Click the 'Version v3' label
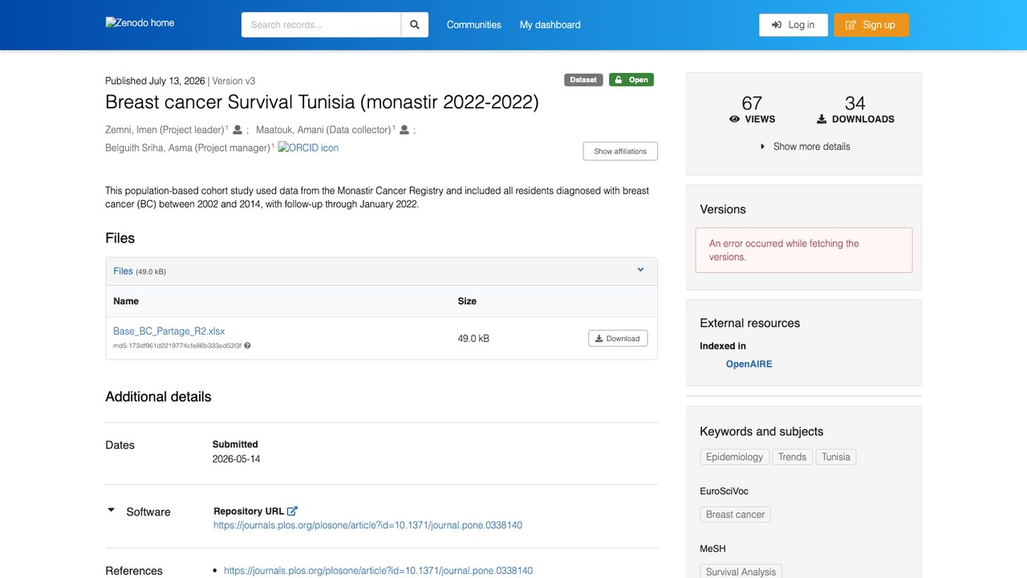The width and height of the screenshot is (1027, 578). tap(233, 81)
